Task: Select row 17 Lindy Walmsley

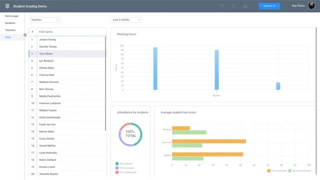Action: [x=67, y=152]
